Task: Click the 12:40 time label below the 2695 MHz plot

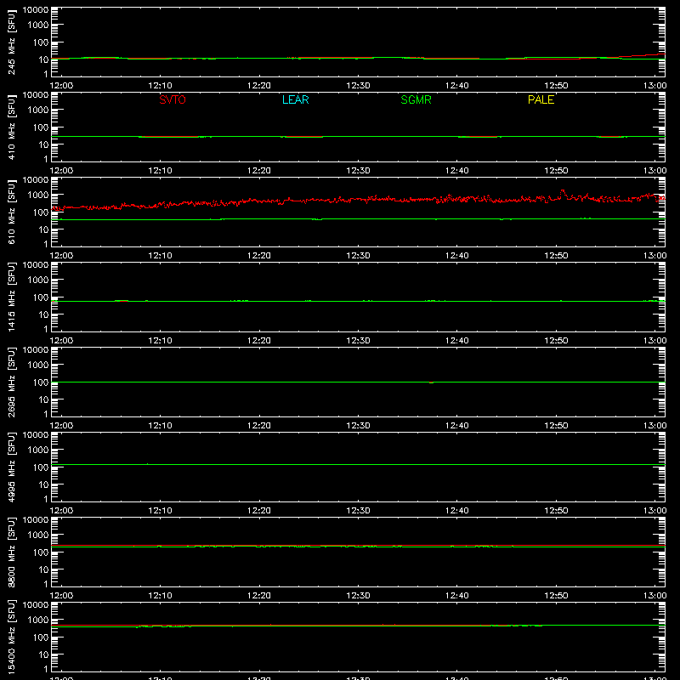Action: [457, 426]
